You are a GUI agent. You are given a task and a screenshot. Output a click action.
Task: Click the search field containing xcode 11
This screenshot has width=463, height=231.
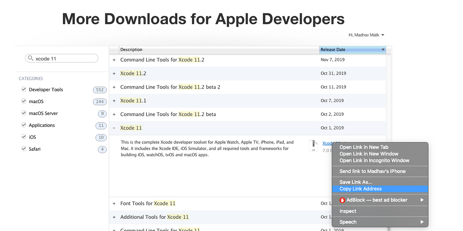[x=61, y=58]
